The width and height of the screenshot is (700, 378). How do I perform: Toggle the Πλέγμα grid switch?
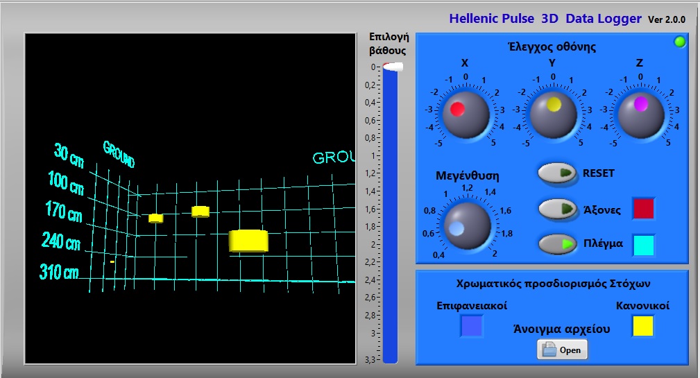point(558,244)
